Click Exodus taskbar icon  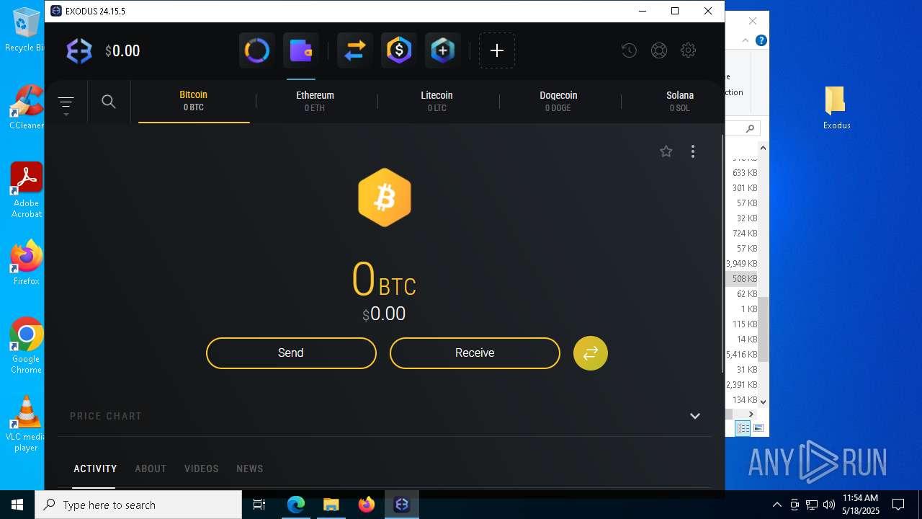pos(402,505)
